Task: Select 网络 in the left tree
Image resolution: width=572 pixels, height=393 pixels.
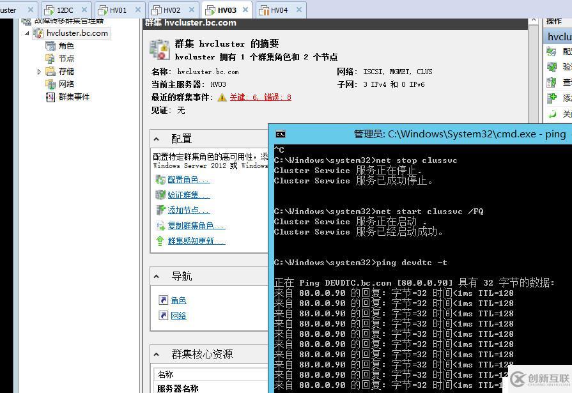Action: (x=66, y=84)
